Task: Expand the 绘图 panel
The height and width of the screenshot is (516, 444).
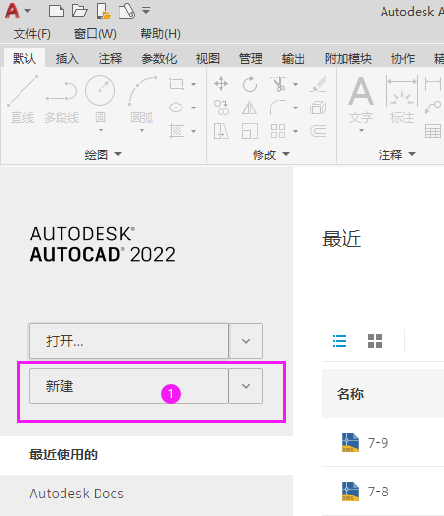Action: (x=102, y=154)
